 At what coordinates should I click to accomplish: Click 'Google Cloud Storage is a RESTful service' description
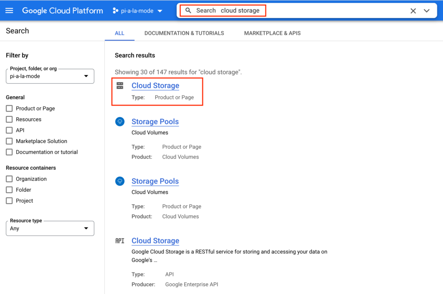coord(229,256)
